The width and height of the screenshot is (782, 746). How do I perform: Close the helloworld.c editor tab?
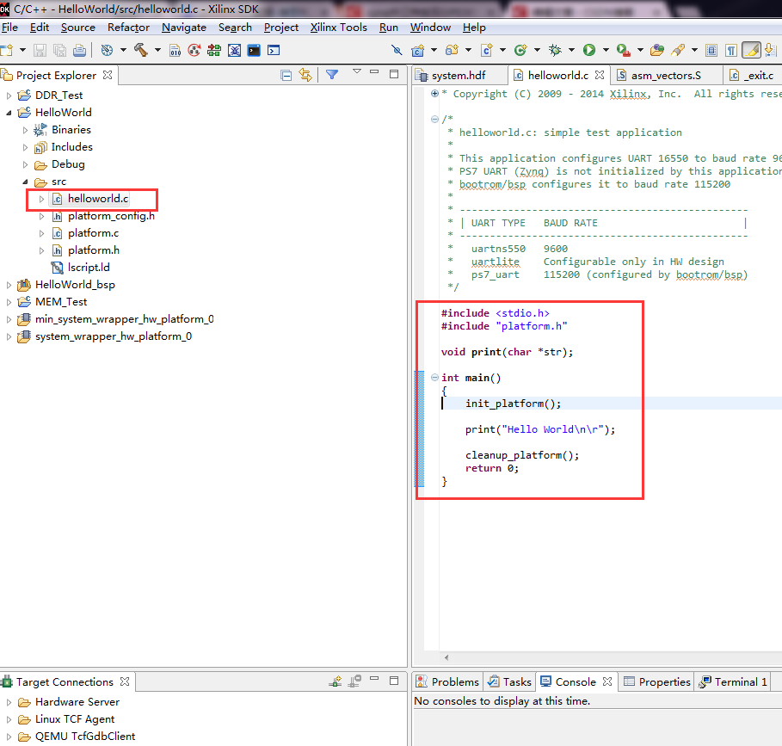click(598, 76)
